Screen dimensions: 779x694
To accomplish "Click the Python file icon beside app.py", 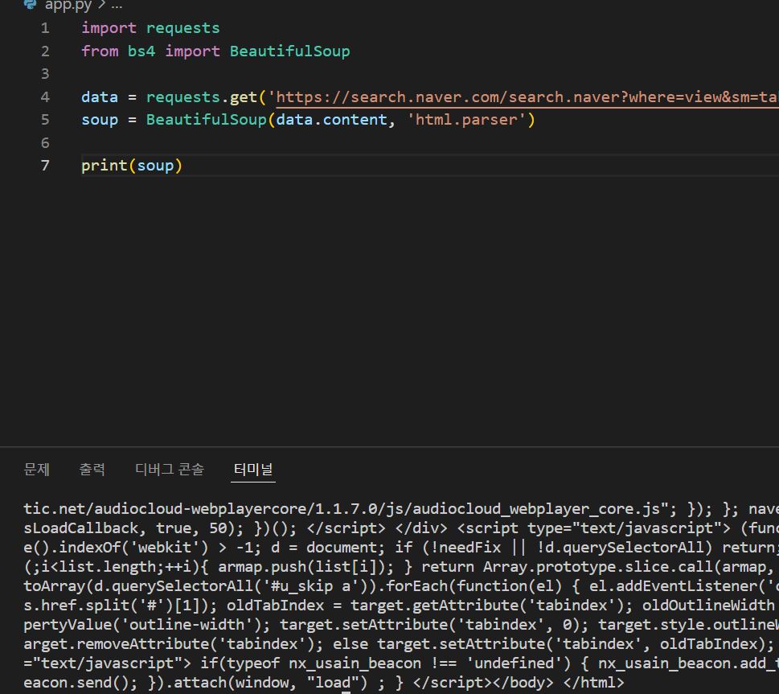I will click(31, 5).
